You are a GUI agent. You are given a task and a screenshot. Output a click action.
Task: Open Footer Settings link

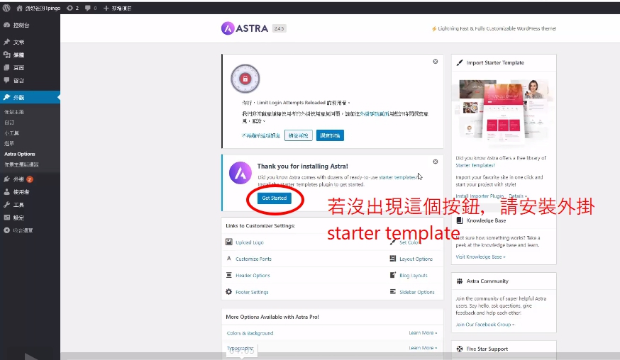[x=252, y=293]
